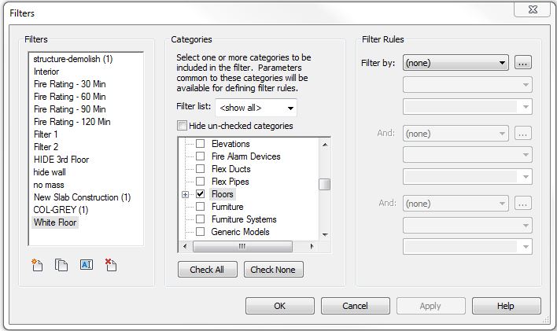Click the Rename filter icon
557x331 pixels.
tap(87, 265)
